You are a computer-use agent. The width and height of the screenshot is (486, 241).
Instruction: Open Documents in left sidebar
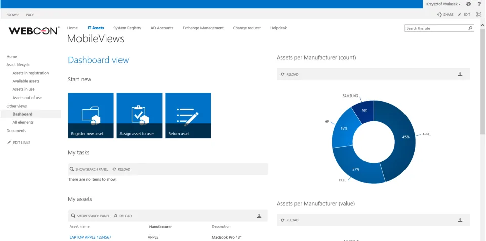pyautogui.click(x=16, y=131)
